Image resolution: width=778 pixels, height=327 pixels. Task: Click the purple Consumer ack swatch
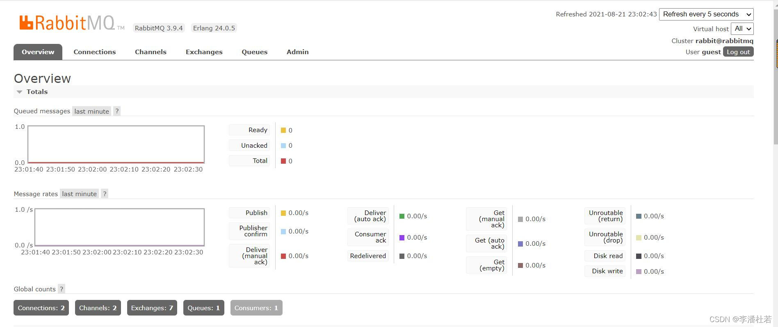[402, 238]
